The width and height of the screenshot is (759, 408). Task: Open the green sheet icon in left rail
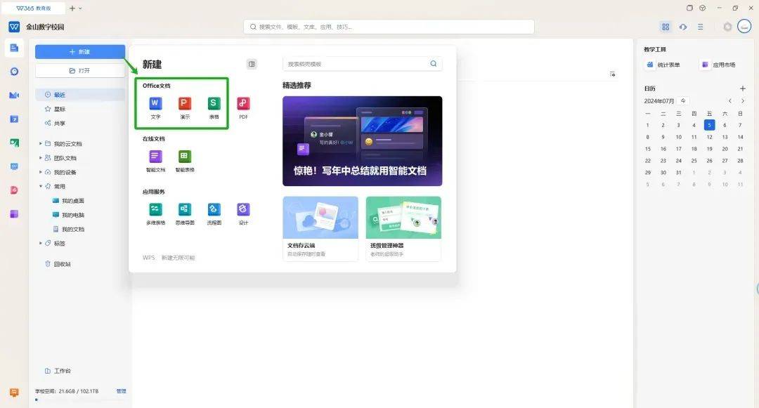coord(14,143)
